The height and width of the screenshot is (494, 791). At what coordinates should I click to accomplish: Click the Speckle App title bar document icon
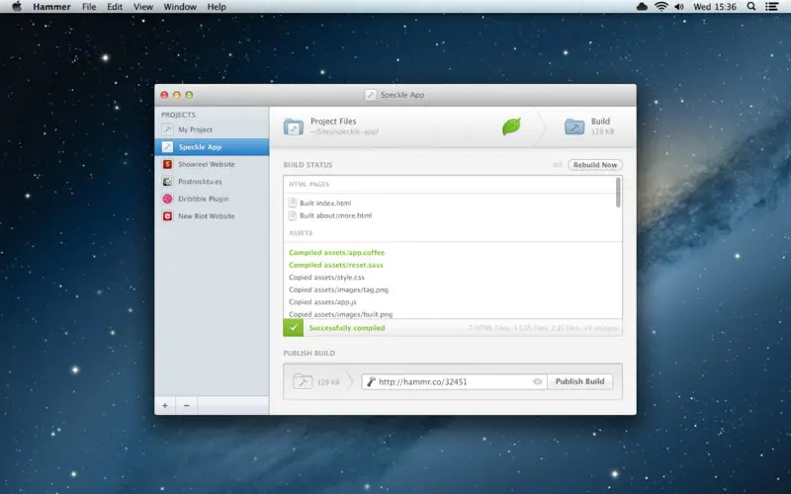coord(370,95)
